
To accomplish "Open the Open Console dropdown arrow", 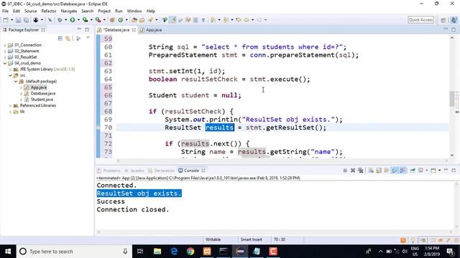I will [x=439, y=171].
